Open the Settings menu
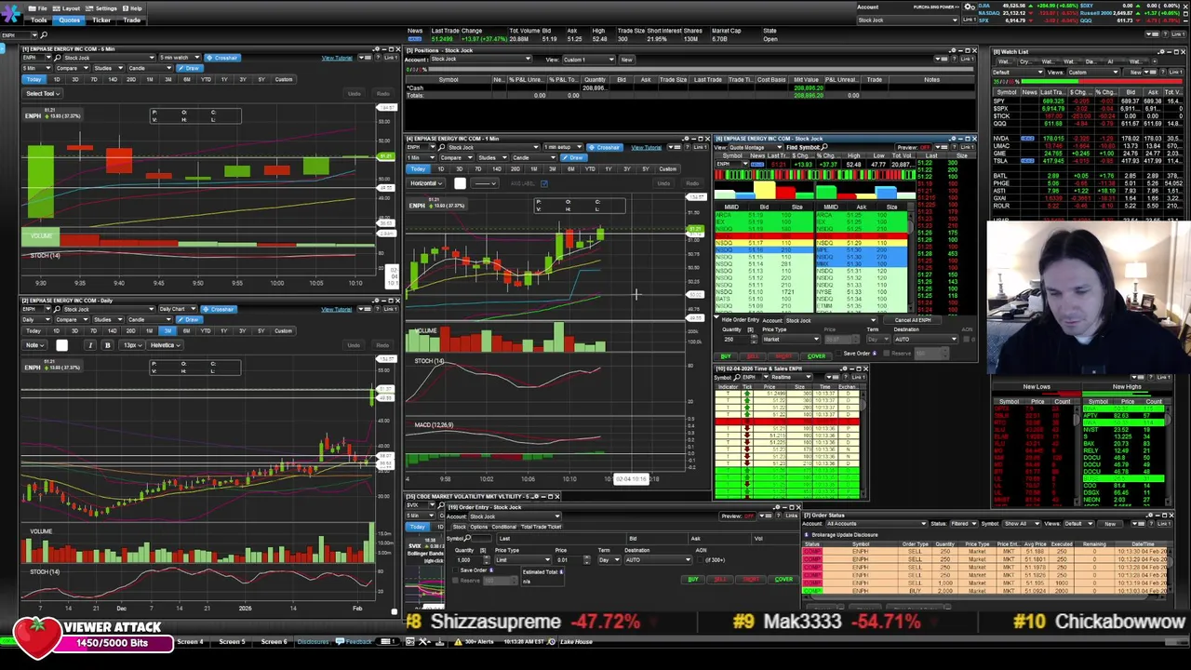Image resolution: width=1191 pixels, height=670 pixels. coord(101,8)
